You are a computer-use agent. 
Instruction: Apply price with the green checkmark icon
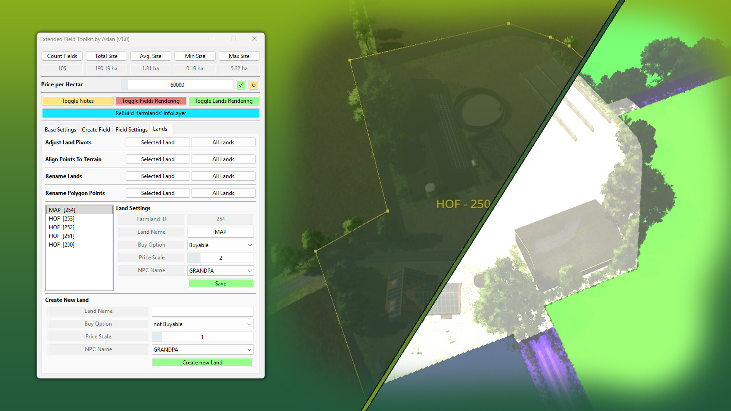click(241, 84)
